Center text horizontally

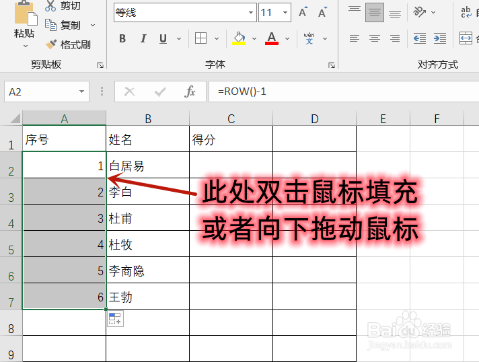[375, 38]
